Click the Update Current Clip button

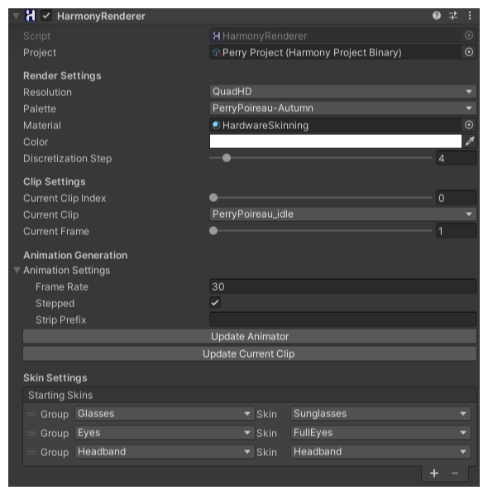click(x=250, y=354)
